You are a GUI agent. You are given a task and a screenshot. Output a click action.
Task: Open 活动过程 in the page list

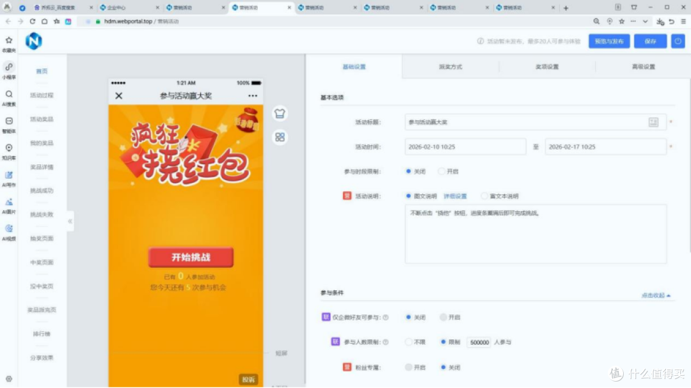(x=42, y=96)
